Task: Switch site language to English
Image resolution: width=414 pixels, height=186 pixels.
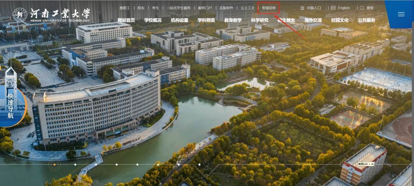Action: coord(343,8)
